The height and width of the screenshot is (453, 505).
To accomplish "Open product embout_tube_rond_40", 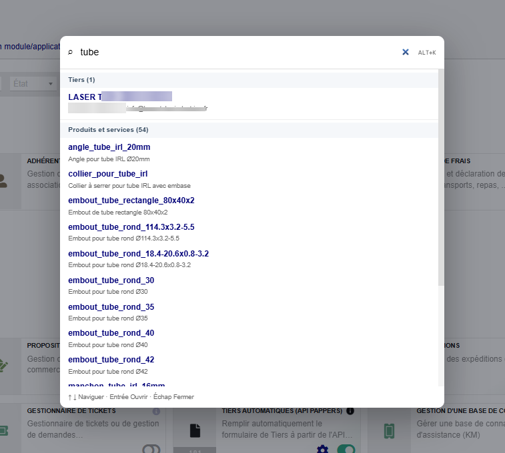I will tap(111, 333).
